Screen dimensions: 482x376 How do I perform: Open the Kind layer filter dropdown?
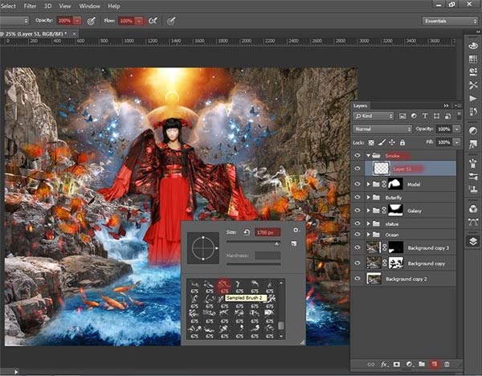[374, 116]
